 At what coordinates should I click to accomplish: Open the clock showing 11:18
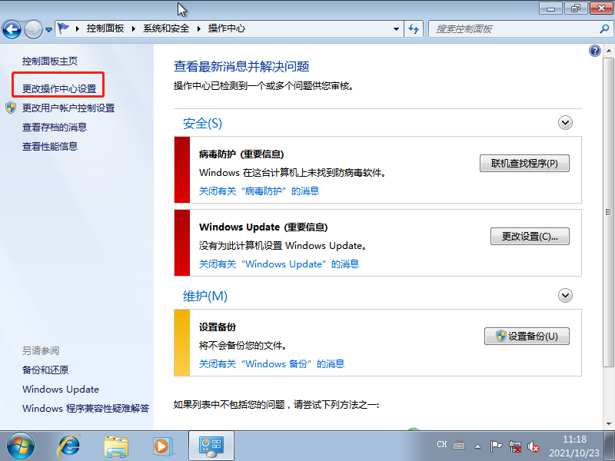[574, 446]
